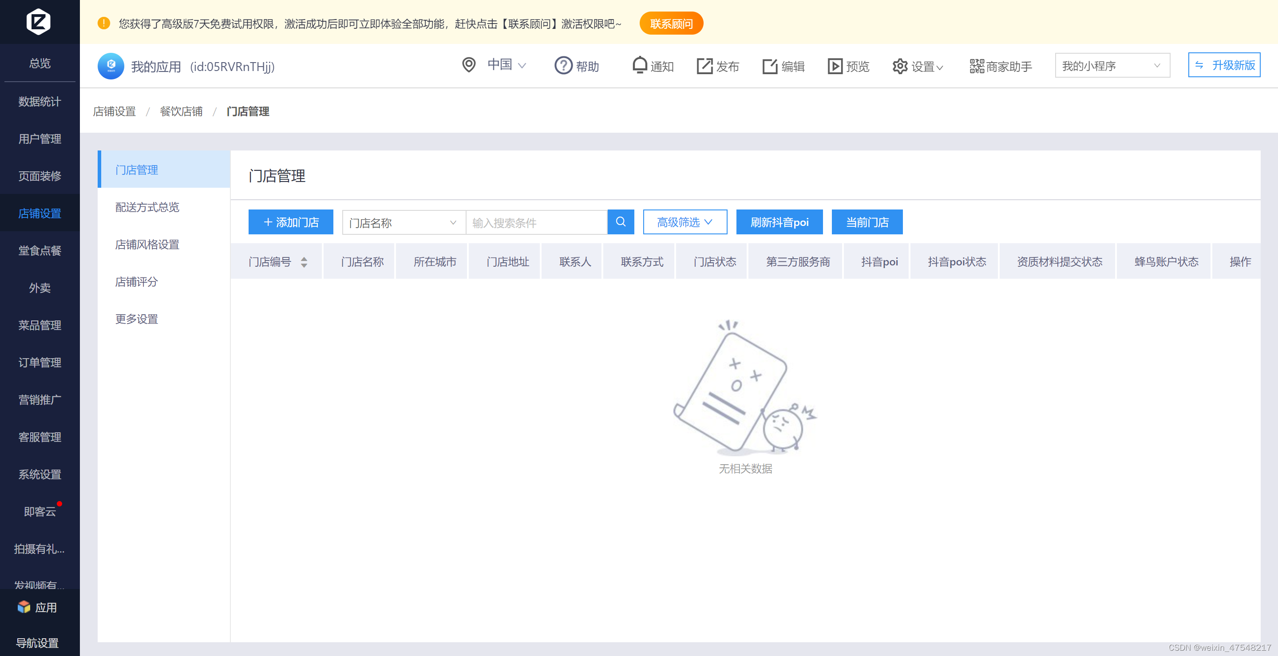Open the merchant assistant QR code icon
Screen dimensions: 1278x656
point(976,66)
